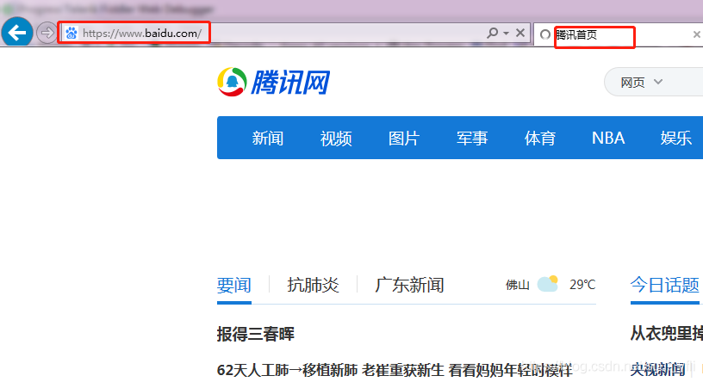Image resolution: width=703 pixels, height=382 pixels.
Task: Open the 62天人工肺 transplant news headline
Action: click(395, 370)
